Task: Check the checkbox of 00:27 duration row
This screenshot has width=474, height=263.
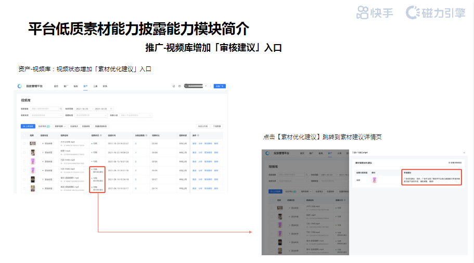Action: pyautogui.click(x=24, y=179)
